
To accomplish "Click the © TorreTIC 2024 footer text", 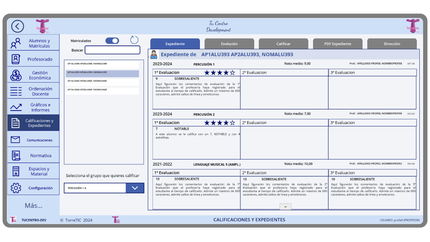I will click(76, 220).
